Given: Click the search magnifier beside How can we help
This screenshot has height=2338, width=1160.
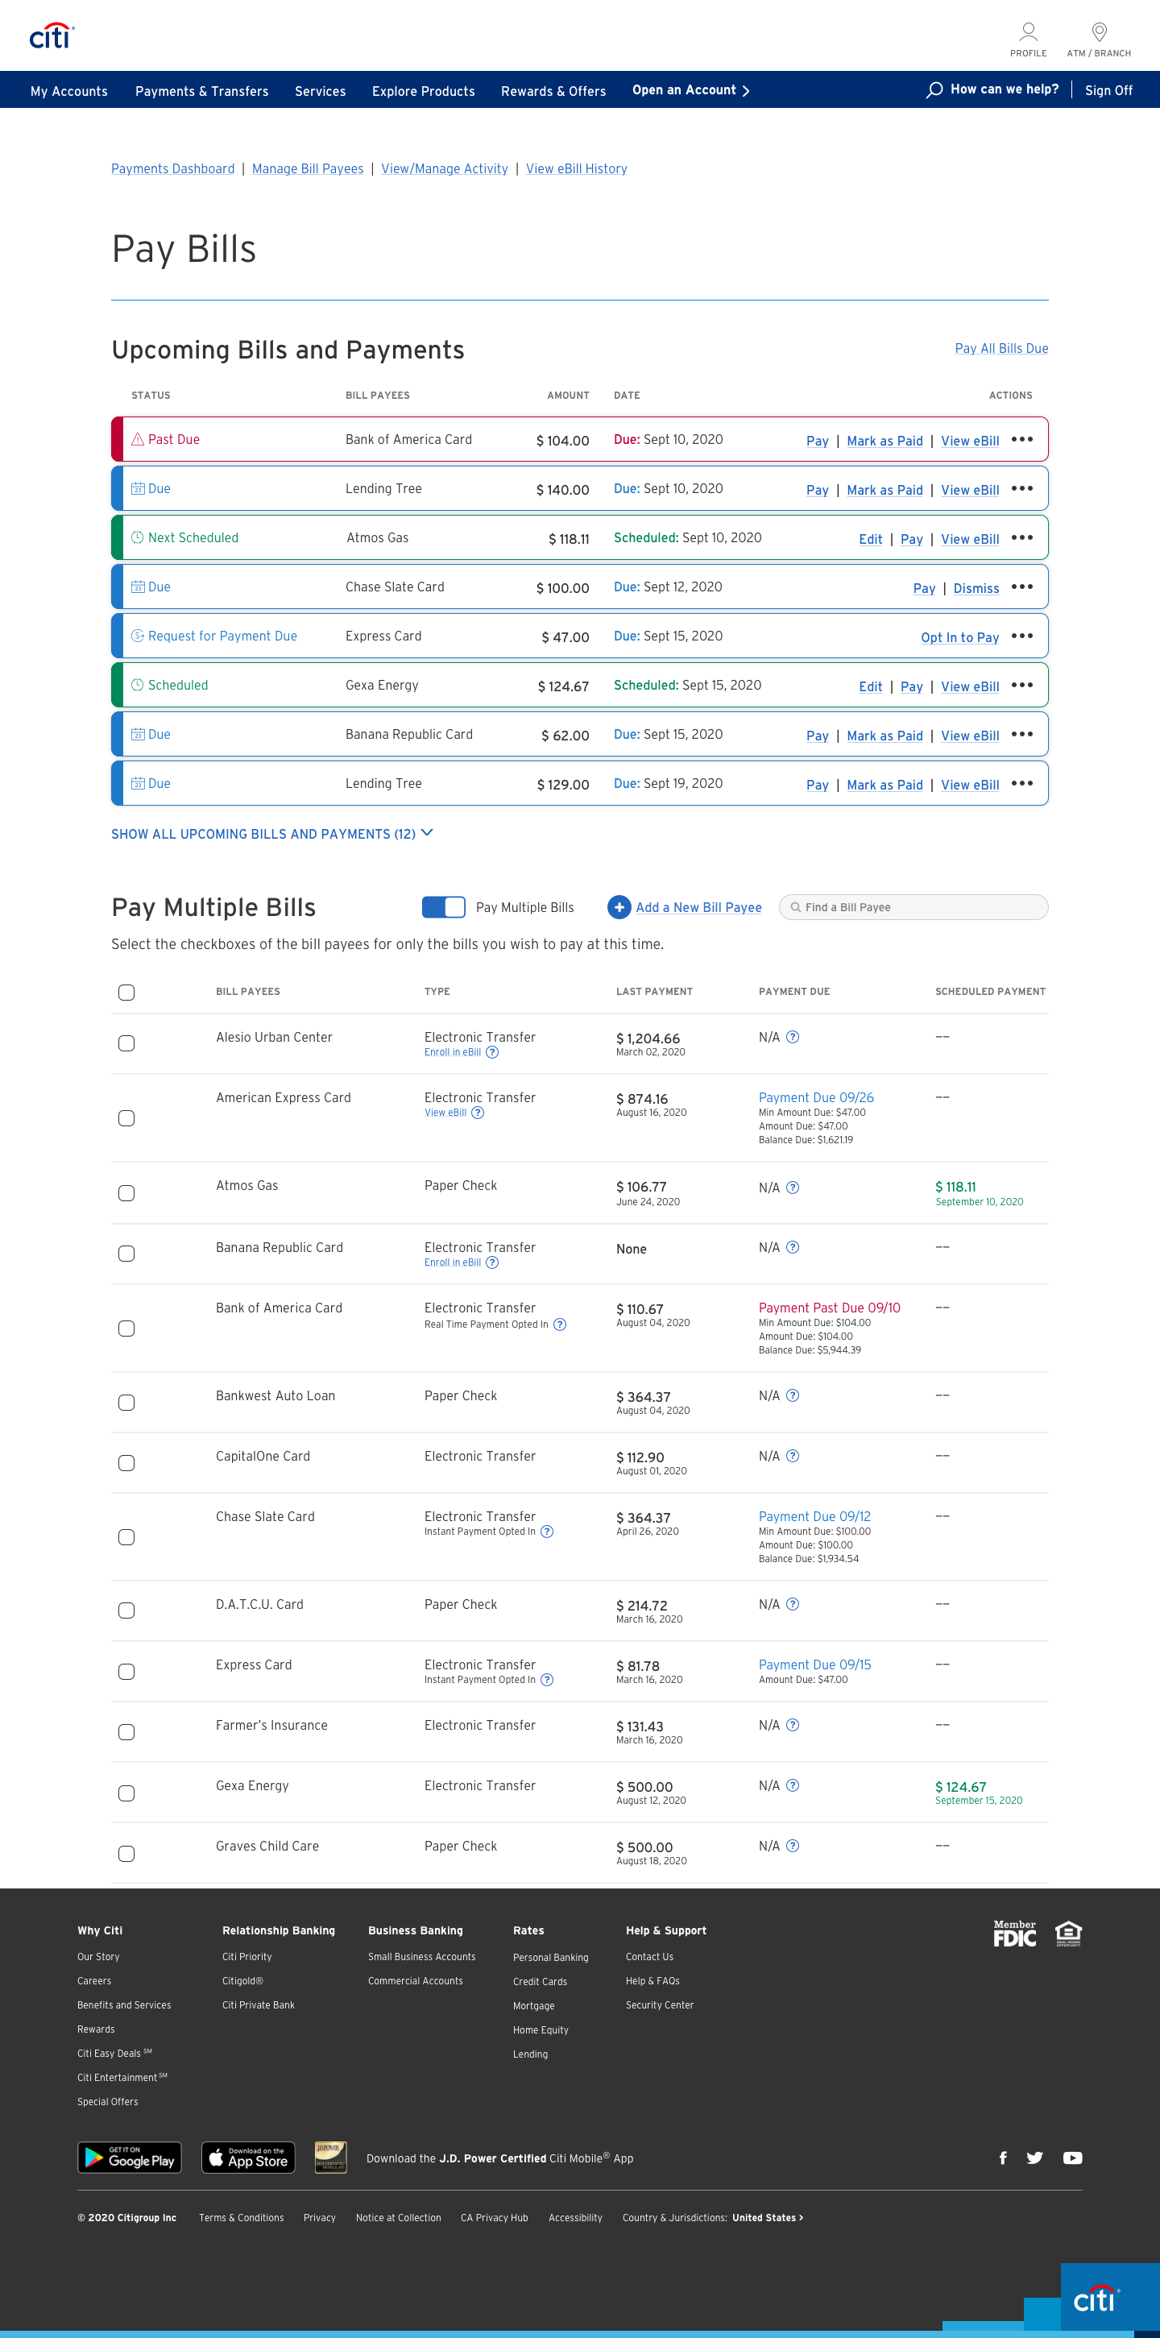Looking at the screenshot, I should click(x=934, y=90).
